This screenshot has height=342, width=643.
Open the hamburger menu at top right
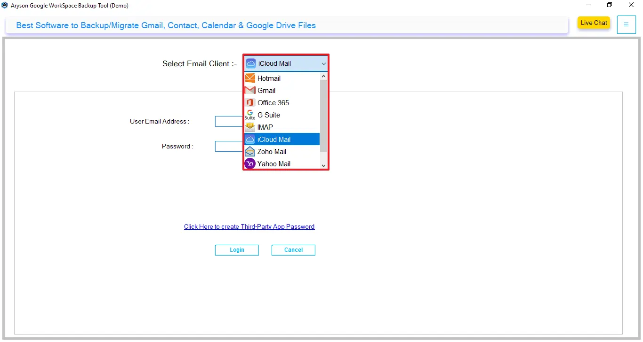coord(626,24)
